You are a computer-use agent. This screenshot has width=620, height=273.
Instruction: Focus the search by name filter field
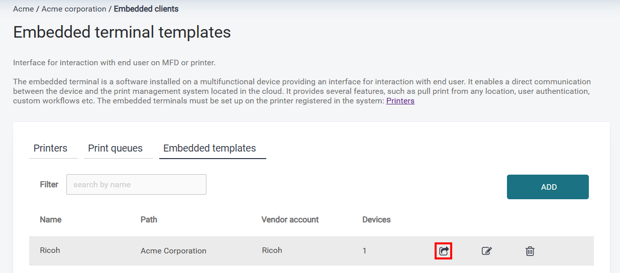tap(136, 185)
